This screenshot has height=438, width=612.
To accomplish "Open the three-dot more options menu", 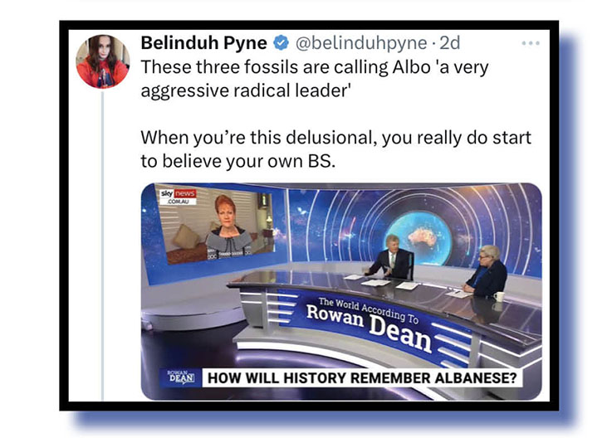I will point(531,43).
